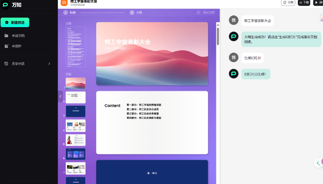Viewport: 323px width, 184px height.
Task: Click the assistant avatar beside 幻灯片已生成
Action: tap(234, 74)
